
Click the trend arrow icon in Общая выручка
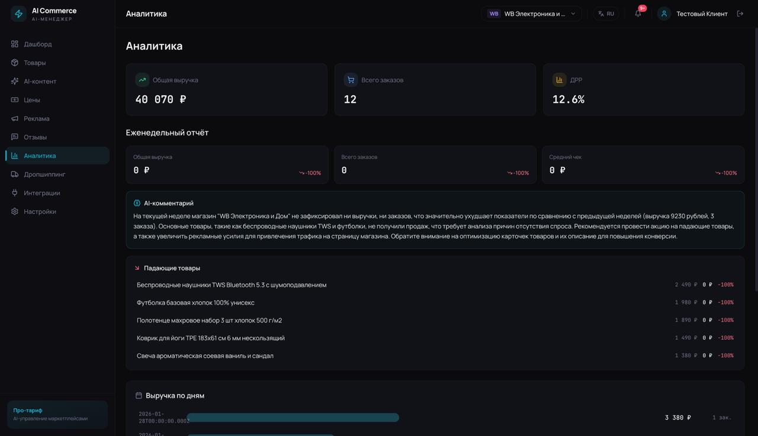point(142,80)
